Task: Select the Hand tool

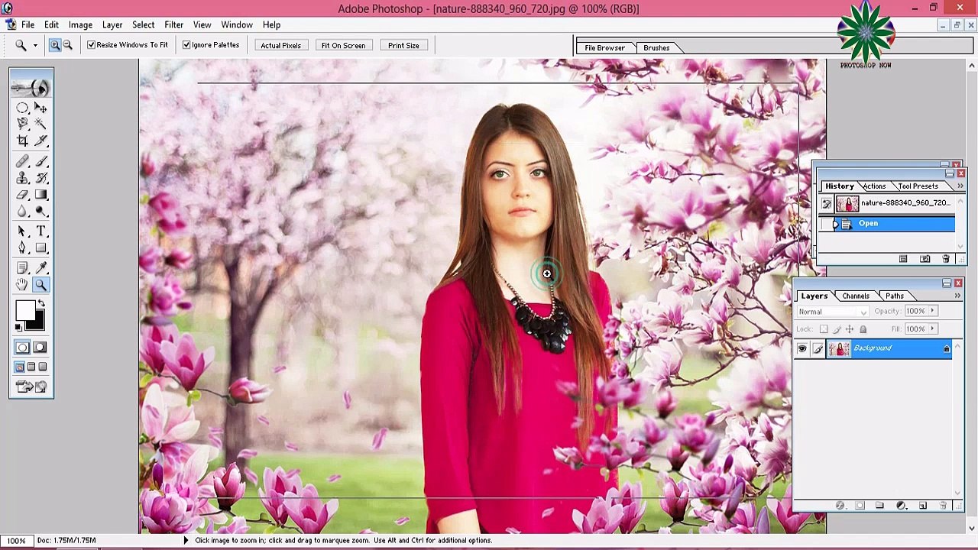Action: [22, 284]
